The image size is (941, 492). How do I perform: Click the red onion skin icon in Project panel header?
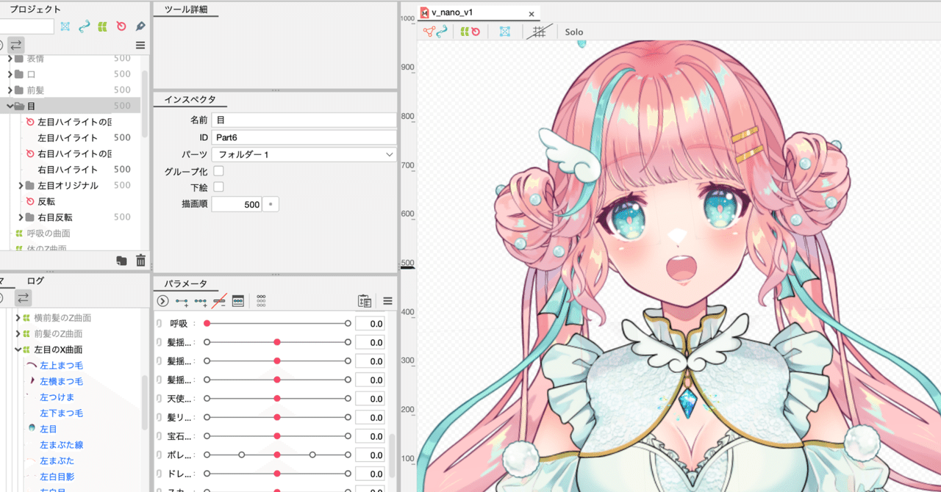[x=121, y=26]
